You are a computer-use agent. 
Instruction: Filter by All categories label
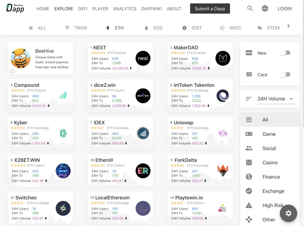tap(265, 120)
